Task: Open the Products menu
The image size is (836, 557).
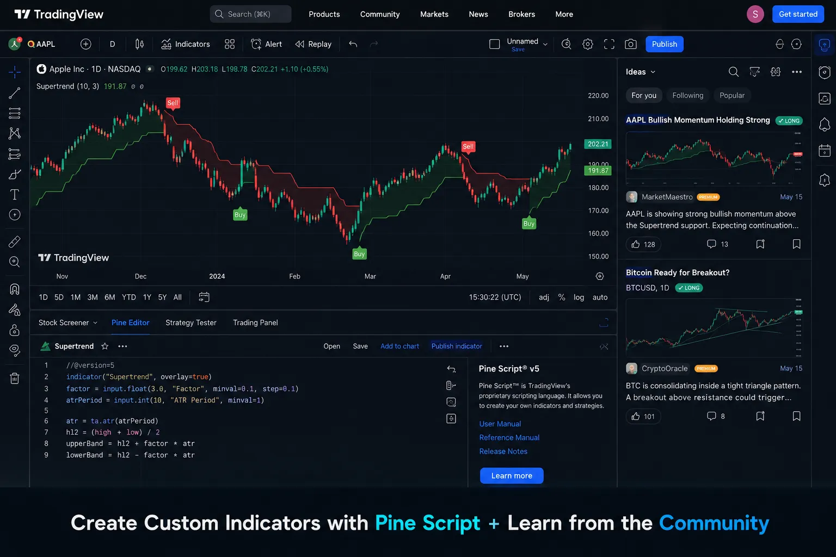Action: (x=324, y=14)
